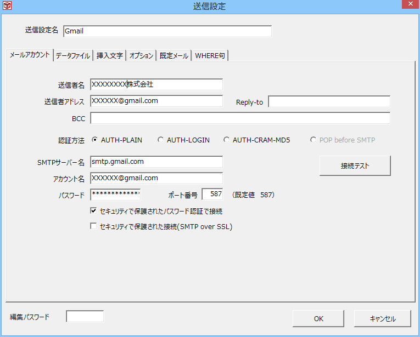Click the 認証方法 label text
The image size is (420, 337).
[71, 141]
